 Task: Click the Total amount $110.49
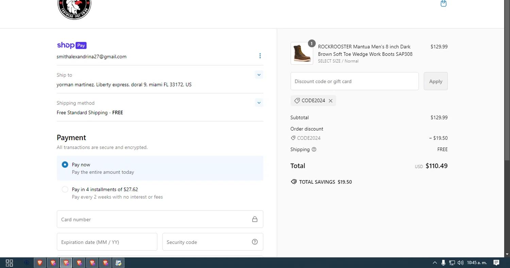437,166
